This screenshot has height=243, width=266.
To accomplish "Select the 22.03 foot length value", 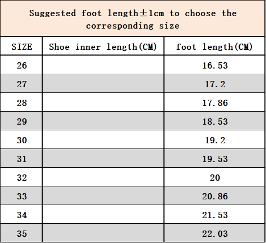I will [x=214, y=233].
